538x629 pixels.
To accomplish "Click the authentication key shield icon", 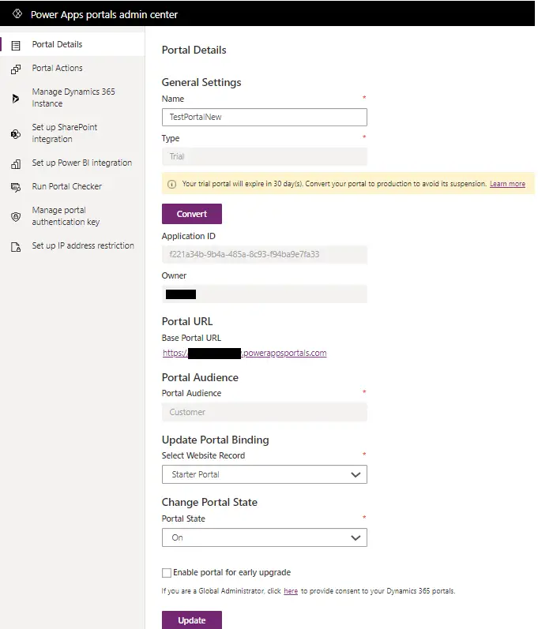I will click(x=16, y=216).
